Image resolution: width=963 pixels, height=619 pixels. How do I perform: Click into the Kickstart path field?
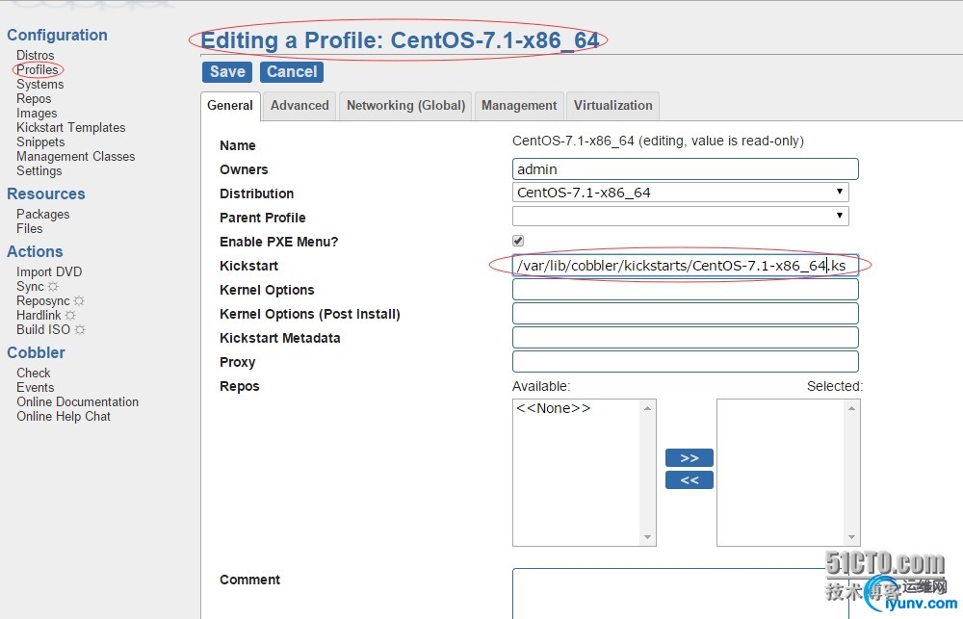[684, 266]
